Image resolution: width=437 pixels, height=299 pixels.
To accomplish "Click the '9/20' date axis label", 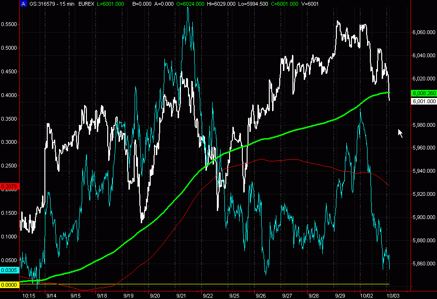I will tap(154, 296).
